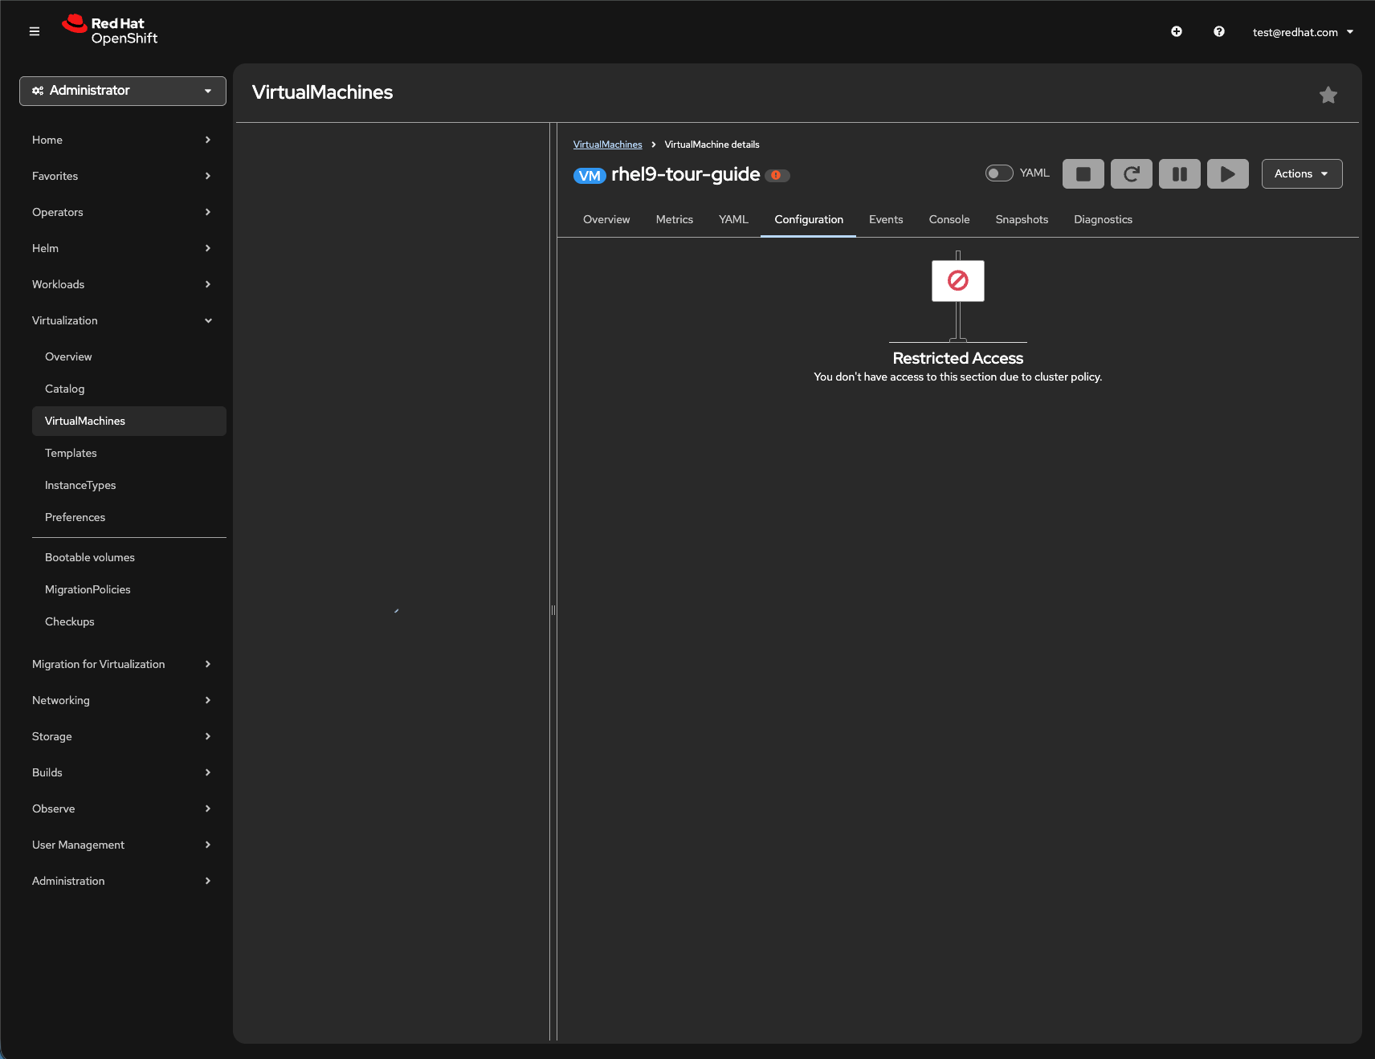1375x1059 pixels.
Task: Click the Restricted Access sign icon
Action: [958, 280]
